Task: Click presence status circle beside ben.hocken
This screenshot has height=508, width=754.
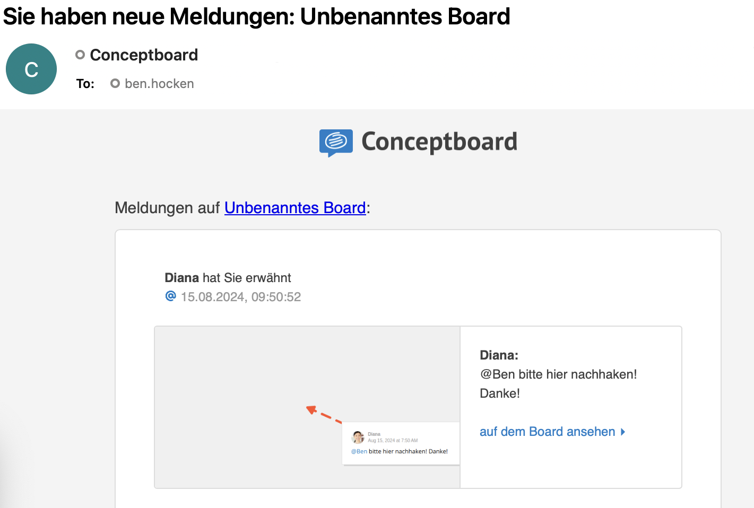Action: pyautogui.click(x=115, y=83)
